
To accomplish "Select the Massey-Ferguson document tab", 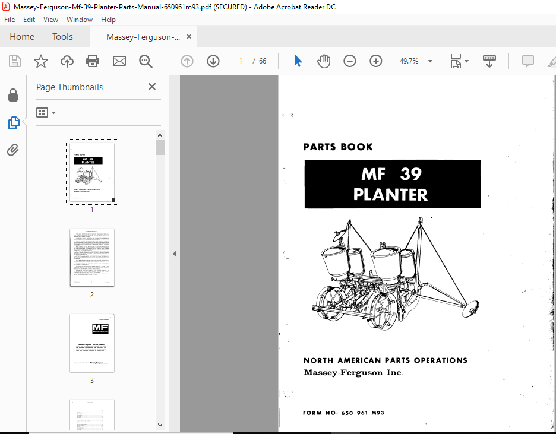I will (x=143, y=37).
